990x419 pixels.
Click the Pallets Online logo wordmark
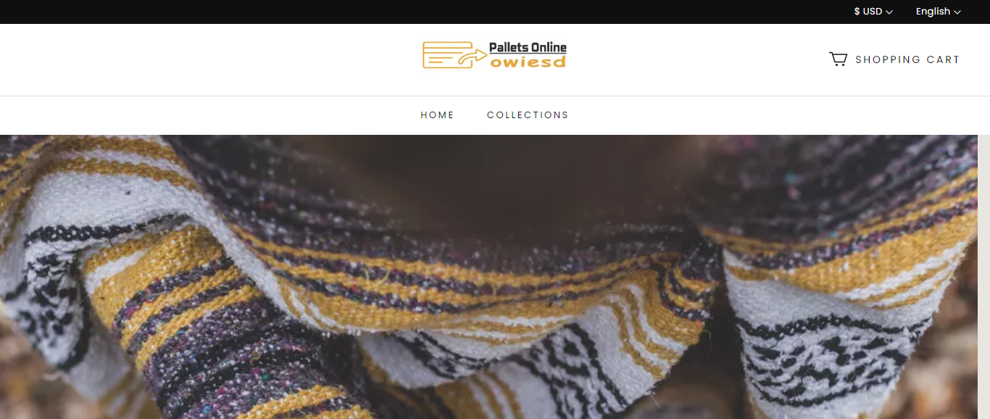pyautogui.click(x=528, y=48)
